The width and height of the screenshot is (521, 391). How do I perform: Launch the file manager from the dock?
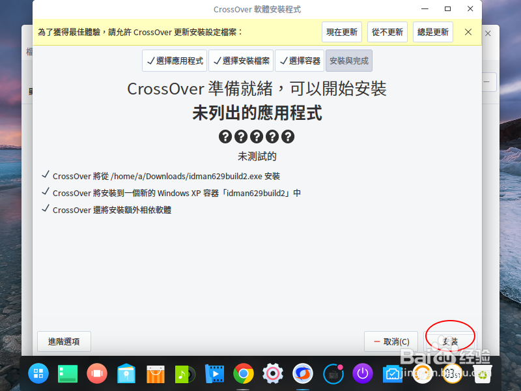click(126, 373)
